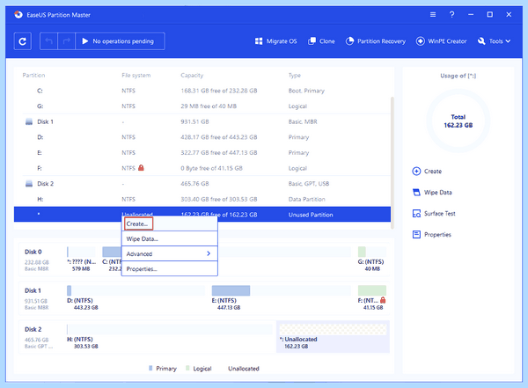The height and width of the screenshot is (388, 528).
Task: Click Properties in right sidebar
Action: [432, 234]
